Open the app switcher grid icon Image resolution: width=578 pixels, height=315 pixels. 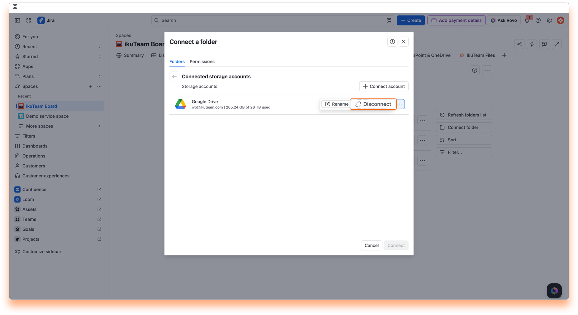point(29,20)
